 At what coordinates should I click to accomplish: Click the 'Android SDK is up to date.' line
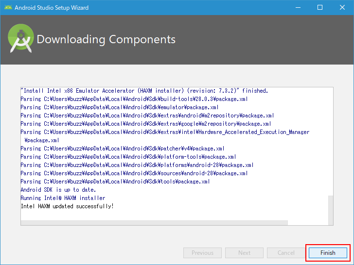[x=58, y=190]
